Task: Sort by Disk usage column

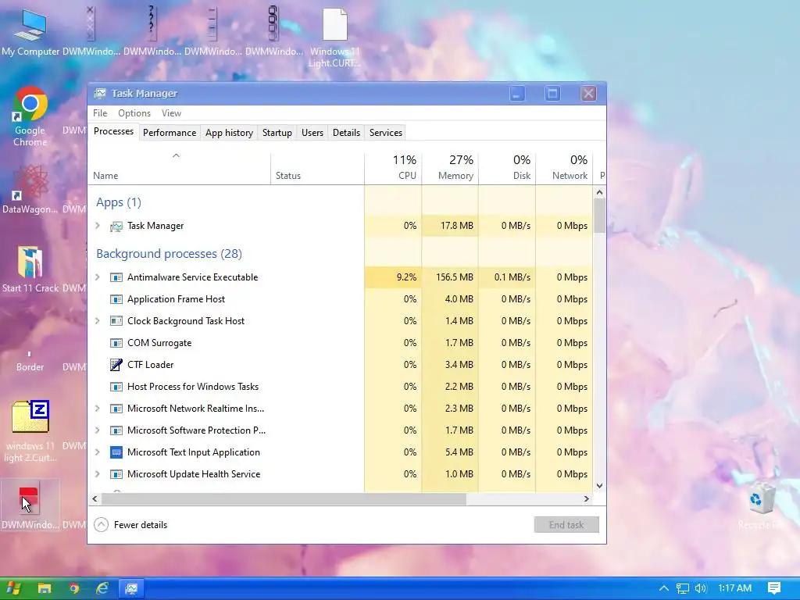Action: (x=507, y=169)
